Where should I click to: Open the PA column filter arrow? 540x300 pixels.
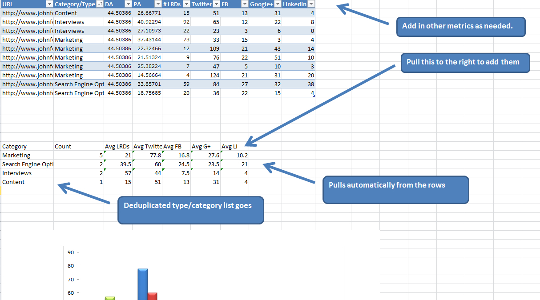(x=158, y=4)
